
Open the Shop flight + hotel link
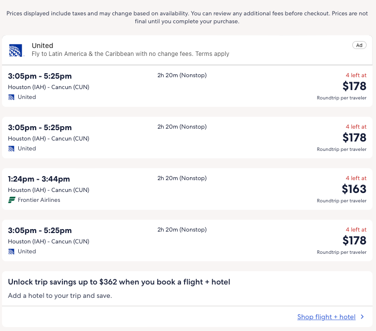pyautogui.click(x=326, y=317)
